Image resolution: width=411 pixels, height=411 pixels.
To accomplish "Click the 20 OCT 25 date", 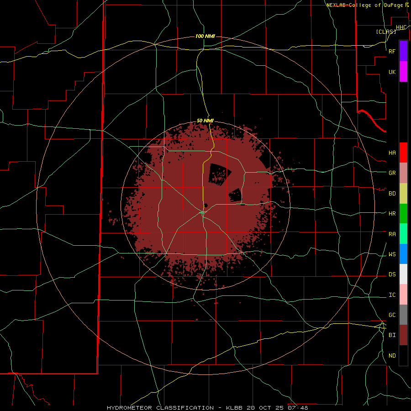I will click(x=265, y=408).
